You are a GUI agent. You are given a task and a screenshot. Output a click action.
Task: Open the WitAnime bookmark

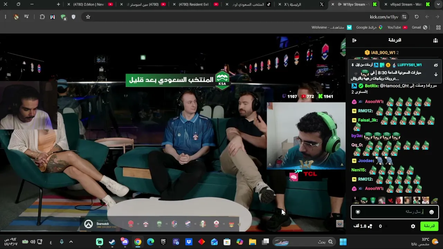tap(331, 27)
